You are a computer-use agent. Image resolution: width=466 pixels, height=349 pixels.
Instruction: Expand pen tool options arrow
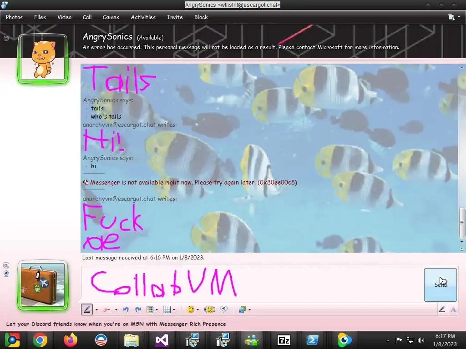96,310
